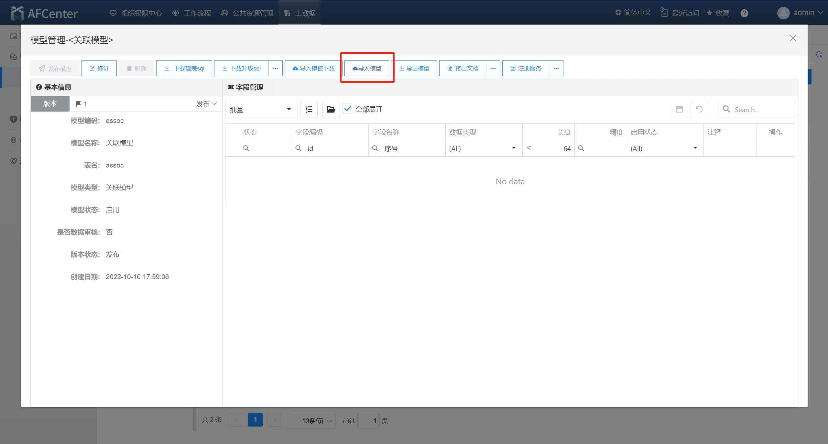Click the folder open icon in field toolbar
Screen dimensions: 828x444
coord(331,109)
